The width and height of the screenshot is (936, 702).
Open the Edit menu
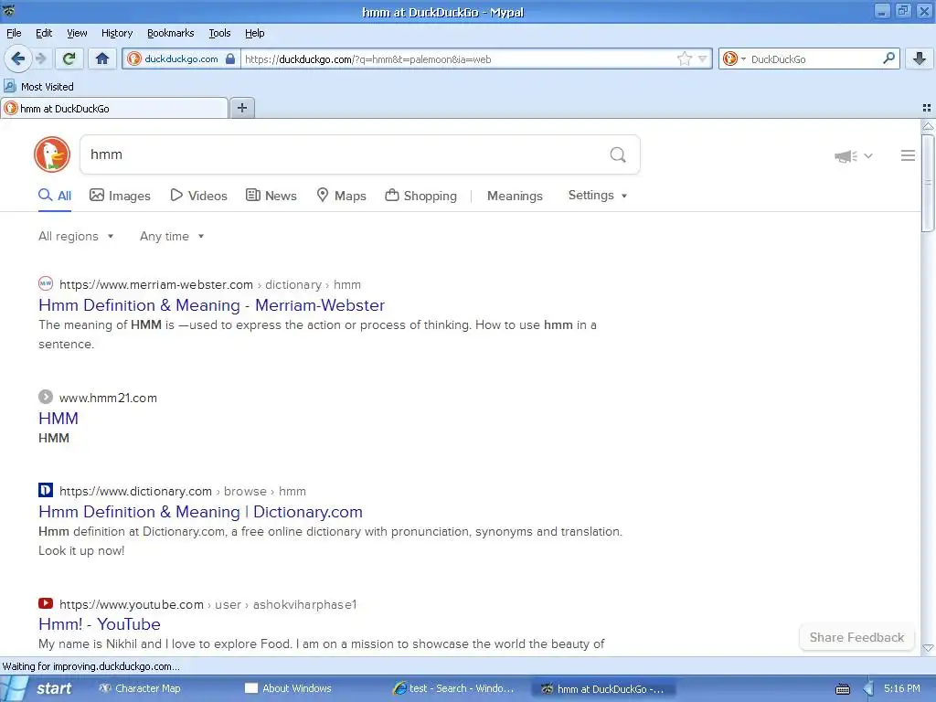coord(44,33)
